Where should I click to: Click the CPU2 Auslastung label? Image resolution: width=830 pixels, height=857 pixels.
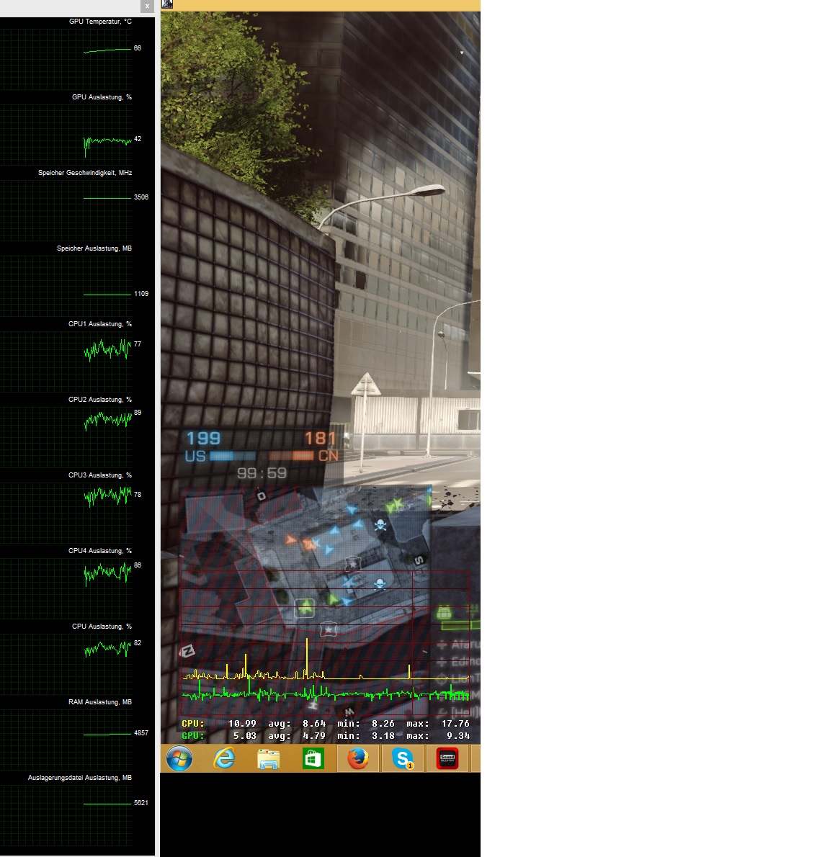click(x=100, y=400)
